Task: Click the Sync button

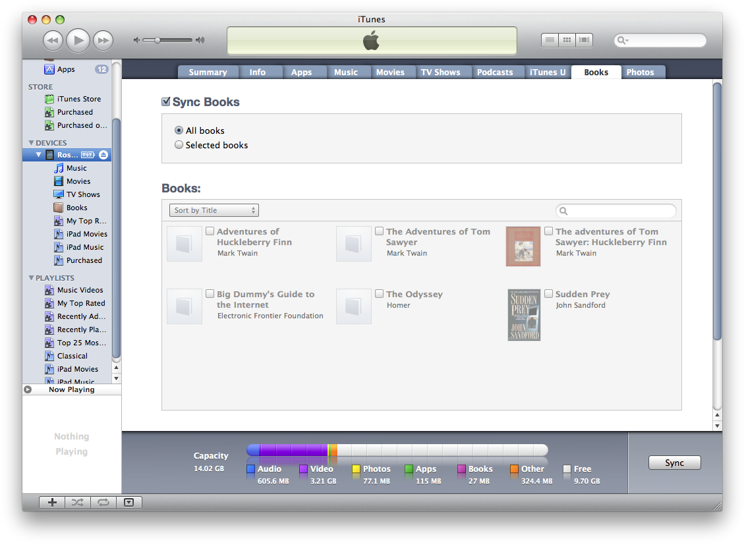Action: coord(674,463)
